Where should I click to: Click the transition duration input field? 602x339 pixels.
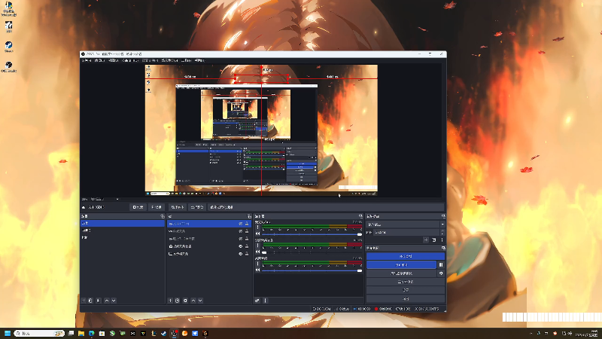pos(406,233)
